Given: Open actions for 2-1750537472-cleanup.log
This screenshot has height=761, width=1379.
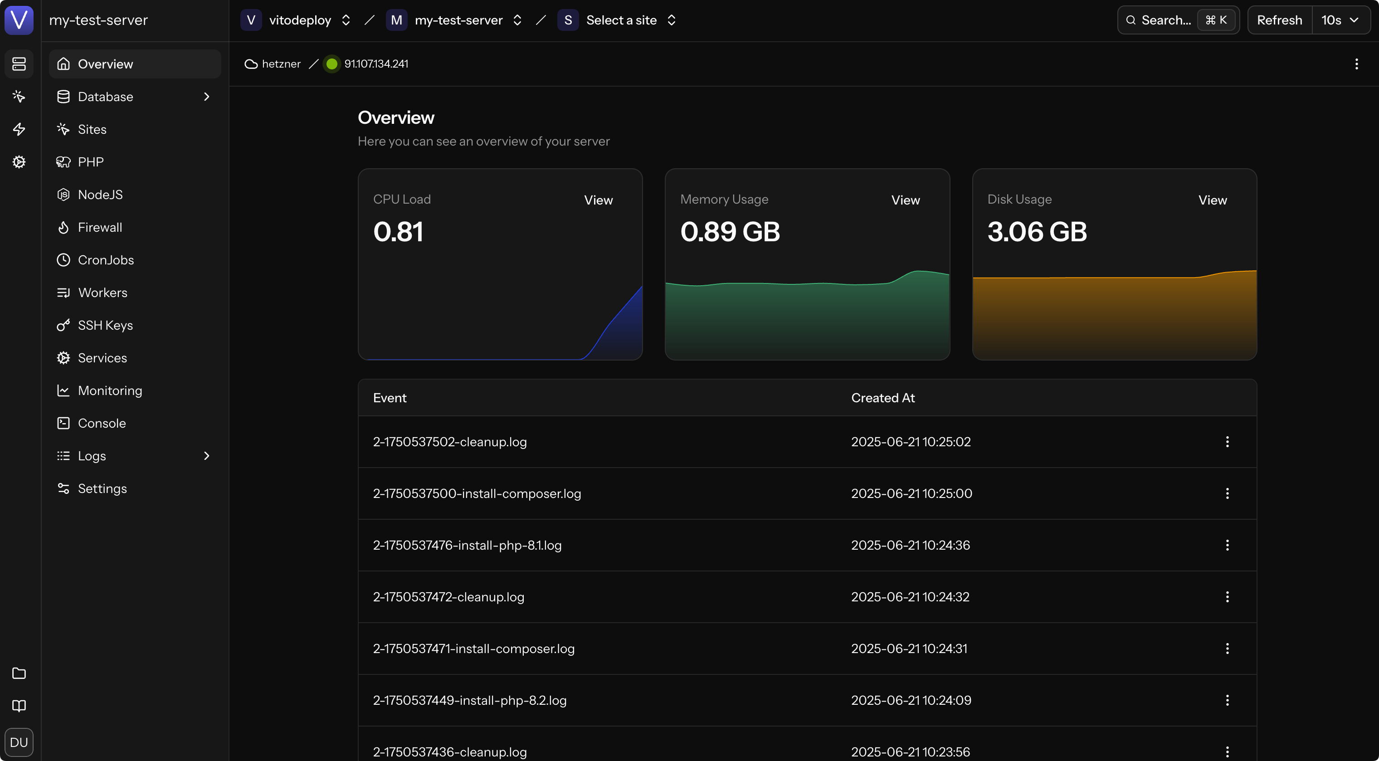Looking at the screenshot, I should 1228,596.
